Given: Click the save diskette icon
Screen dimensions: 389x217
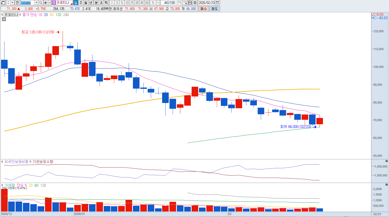Looking at the screenshot, I should [x=190, y=3].
